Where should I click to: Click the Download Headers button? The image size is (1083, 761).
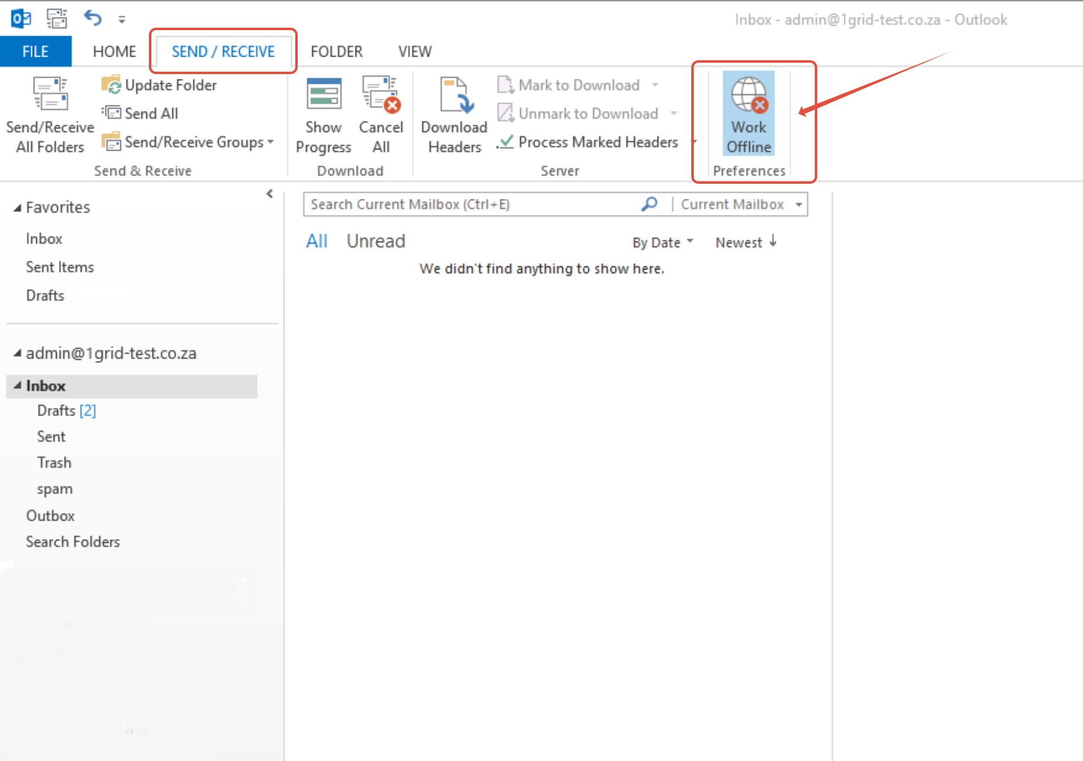coord(454,115)
